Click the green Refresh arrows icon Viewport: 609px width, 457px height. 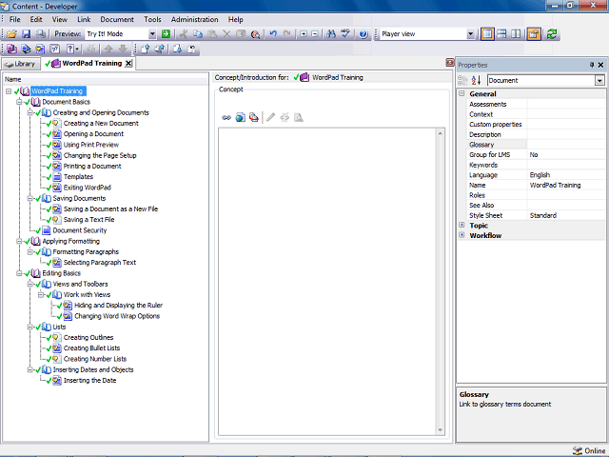point(552,34)
